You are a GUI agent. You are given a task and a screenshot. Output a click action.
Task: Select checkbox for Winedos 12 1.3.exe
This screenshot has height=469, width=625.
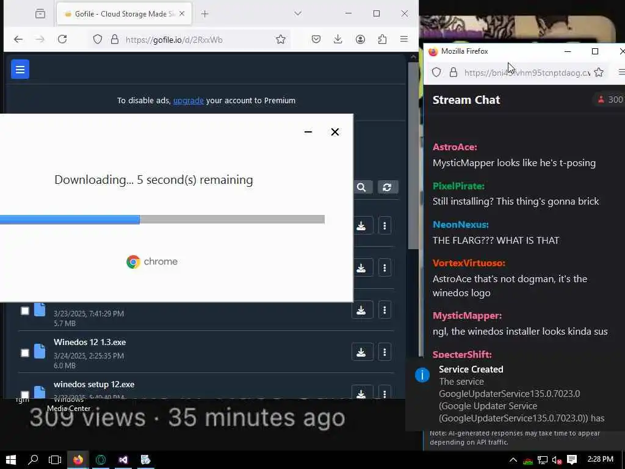[x=24, y=352]
